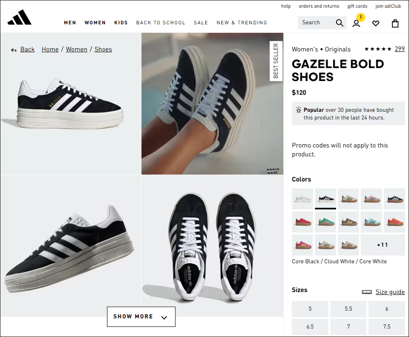This screenshot has width=409, height=337.
Task: Select the white colorway swatch
Action: coord(302,199)
